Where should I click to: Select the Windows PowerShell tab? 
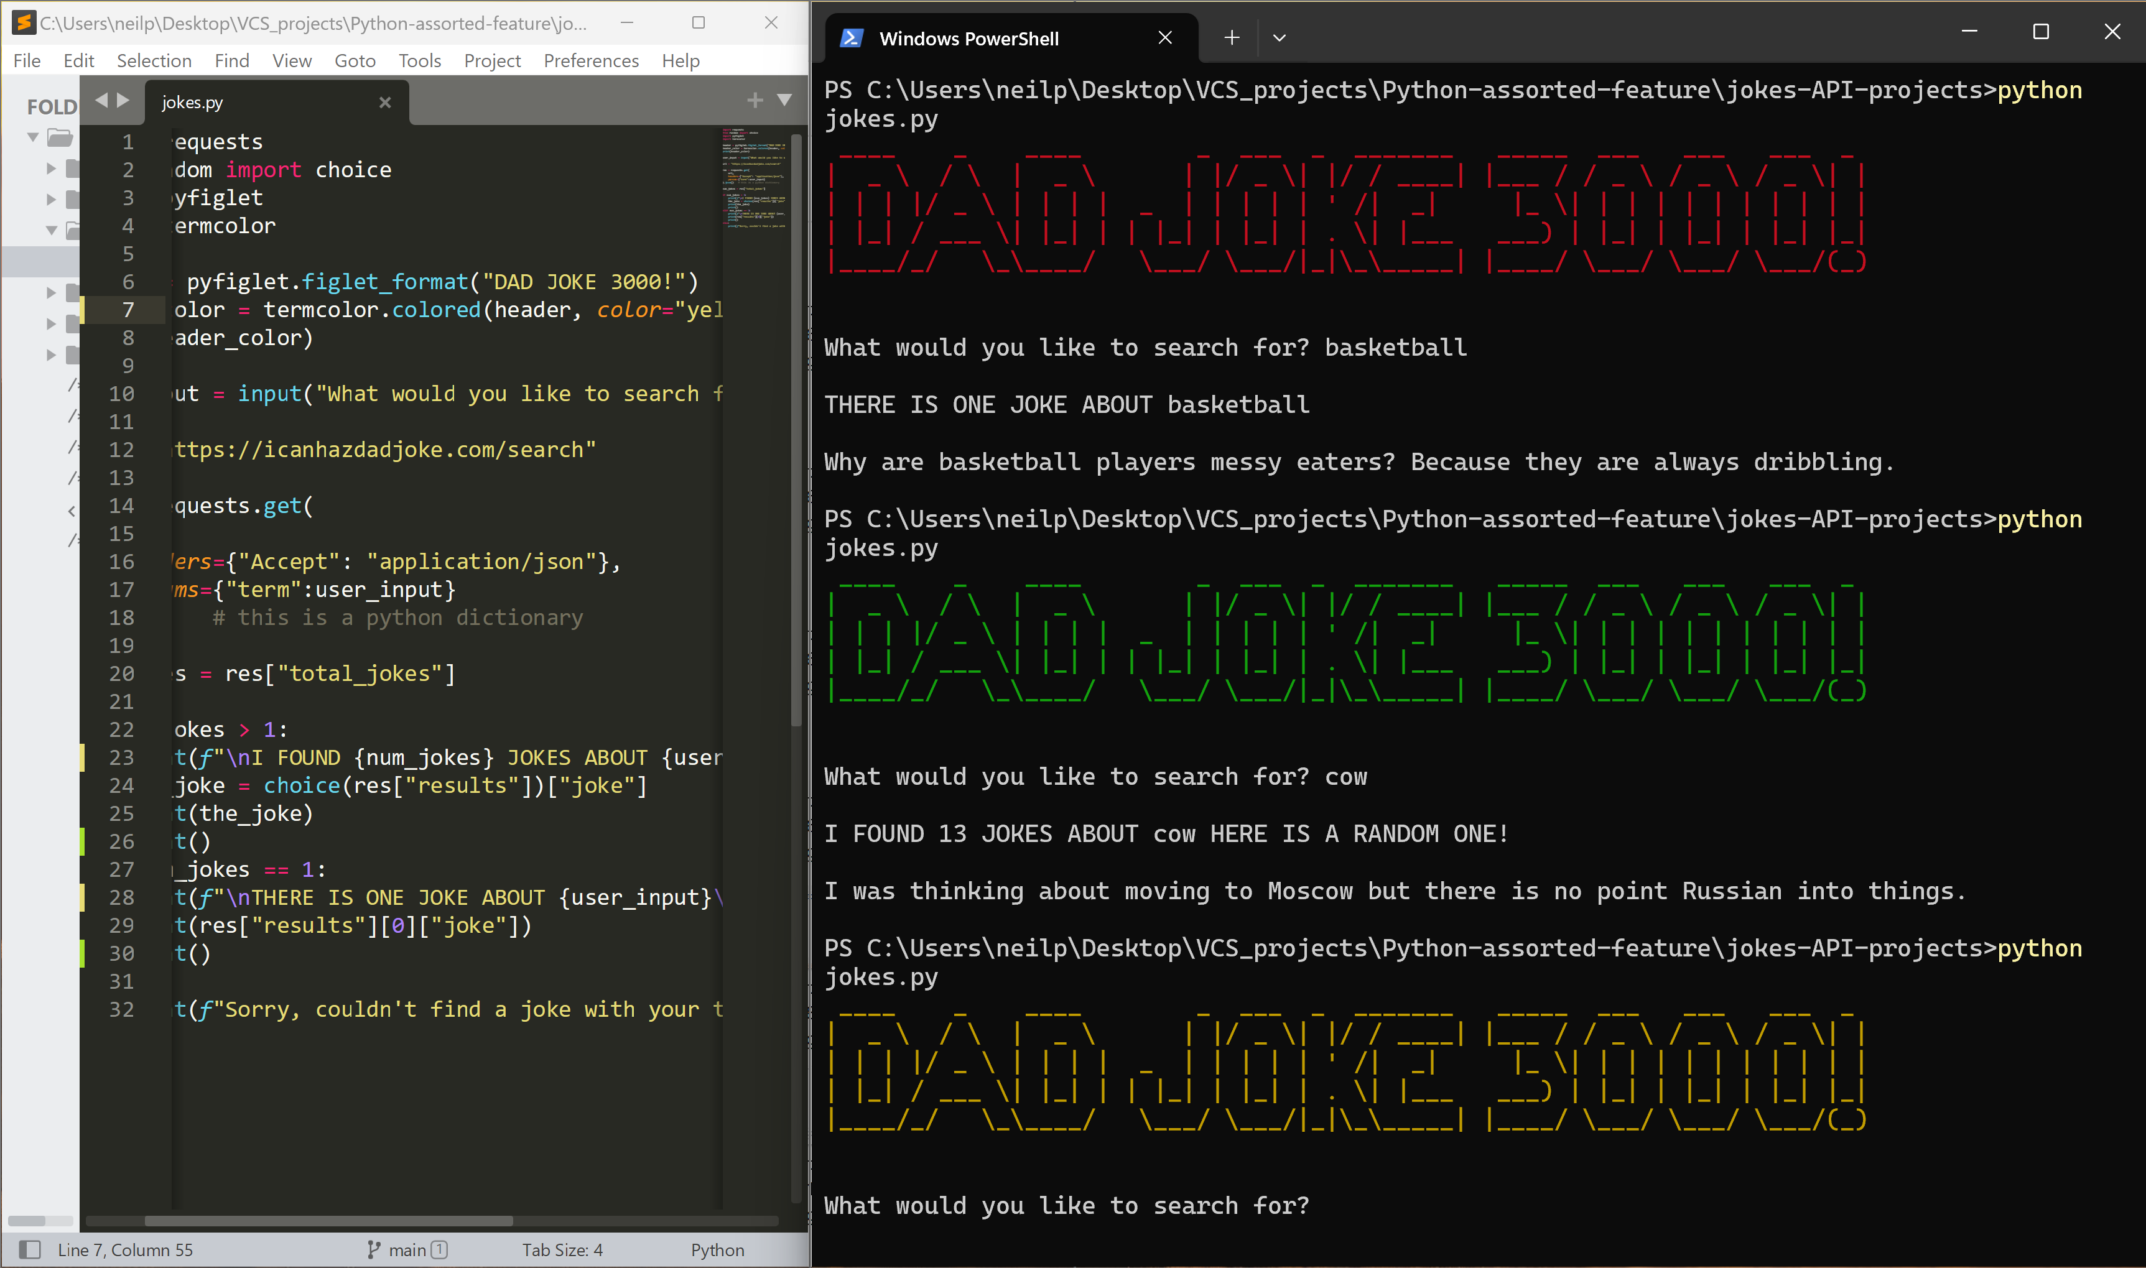(x=1011, y=39)
